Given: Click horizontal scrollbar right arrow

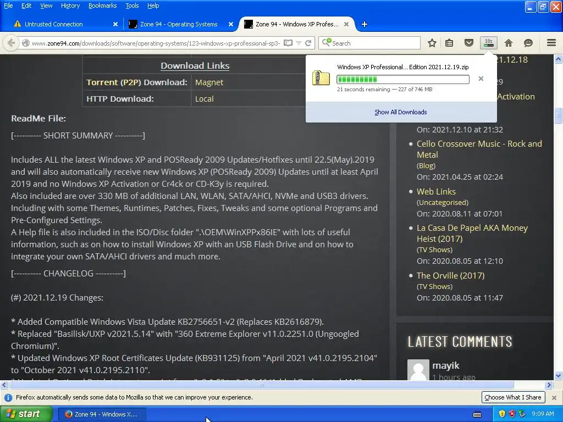Looking at the screenshot, I should (549, 385).
